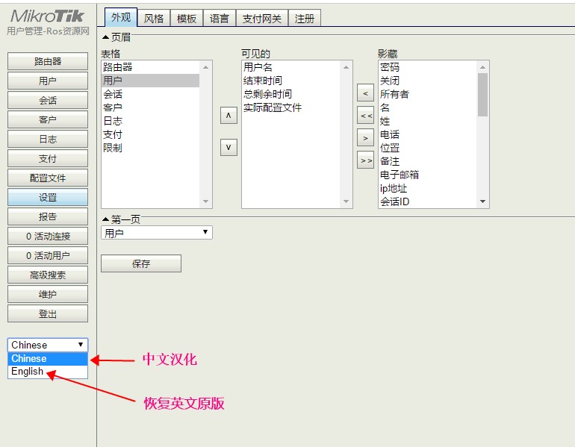This screenshot has height=447, width=575.
Task: Select 备注 in the hidden list
Action: (428, 161)
